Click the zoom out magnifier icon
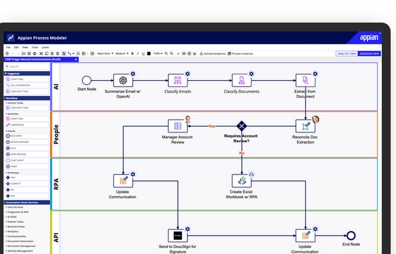 166,53
